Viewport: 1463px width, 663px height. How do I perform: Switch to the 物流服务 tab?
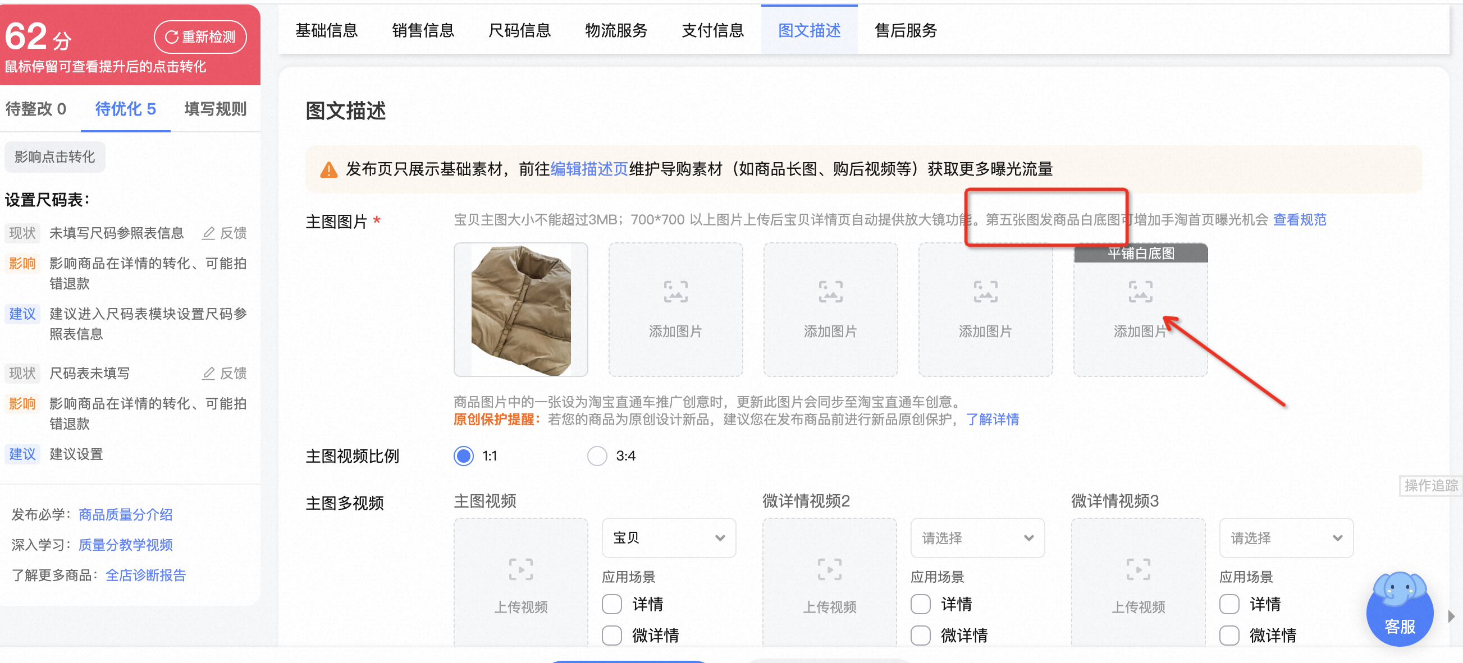(616, 30)
